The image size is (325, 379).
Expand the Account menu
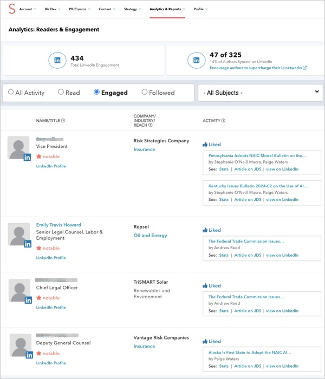pyautogui.click(x=28, y=9)
